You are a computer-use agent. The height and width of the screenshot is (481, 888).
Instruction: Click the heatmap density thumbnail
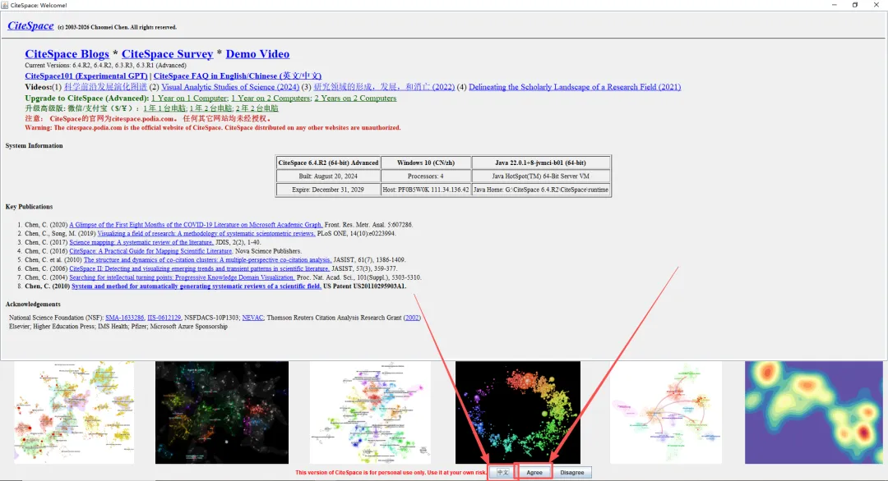pyautogui.click(x=814, y=413)
